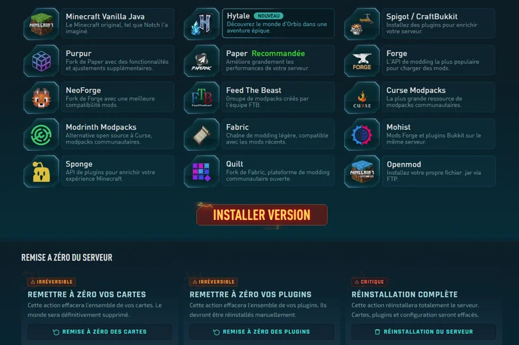The height and width of the screenshot is (345, 519).
Task: Click Réinstallation du serveur button
Action: pyautogui.click(x=424, y=332)
